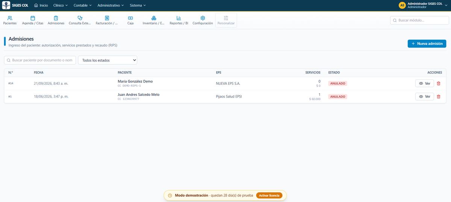Expand the Contable menu
This screenshot has width=451, height=202.
pos(82,5)
